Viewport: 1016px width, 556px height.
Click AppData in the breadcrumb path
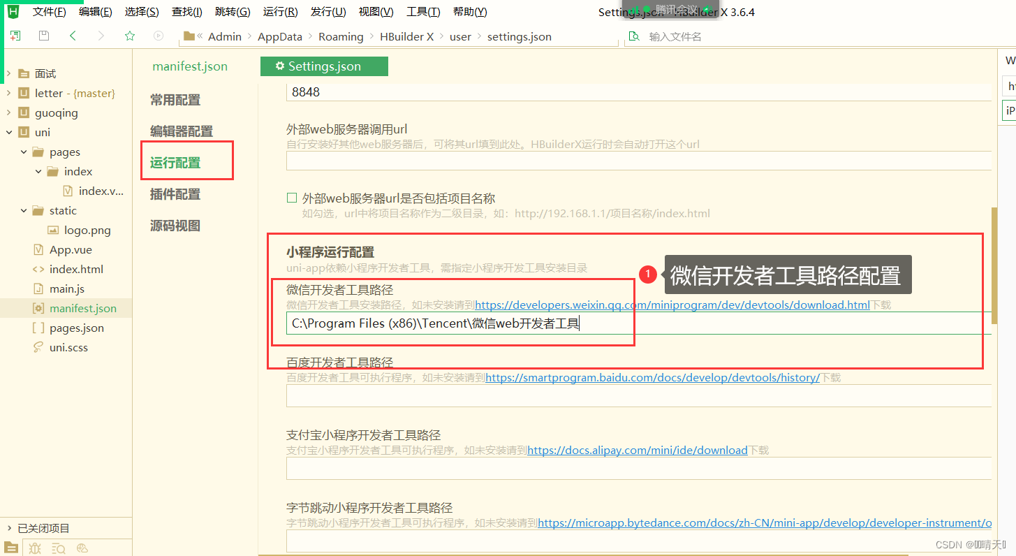pyautogui.click(x=280, y=36)
